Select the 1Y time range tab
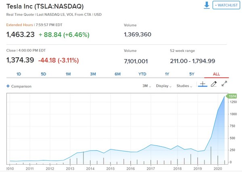The image size is (242, 172). click(167, 74)
